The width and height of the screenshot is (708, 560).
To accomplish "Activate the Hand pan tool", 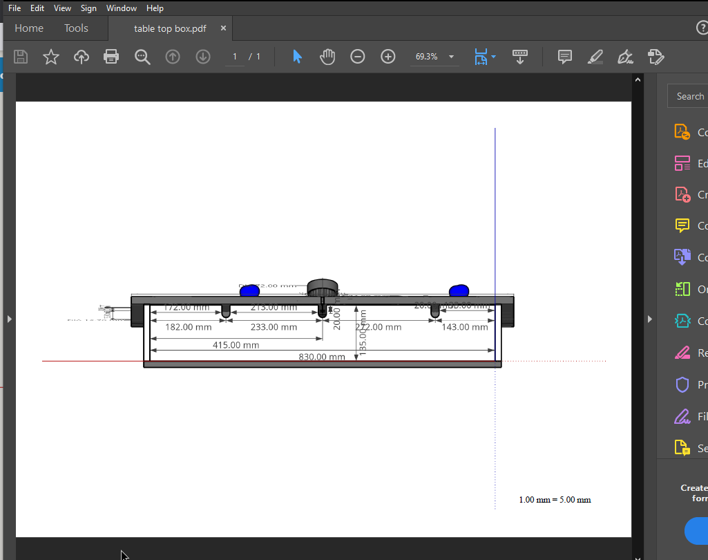I will click(x=327, y=57).
